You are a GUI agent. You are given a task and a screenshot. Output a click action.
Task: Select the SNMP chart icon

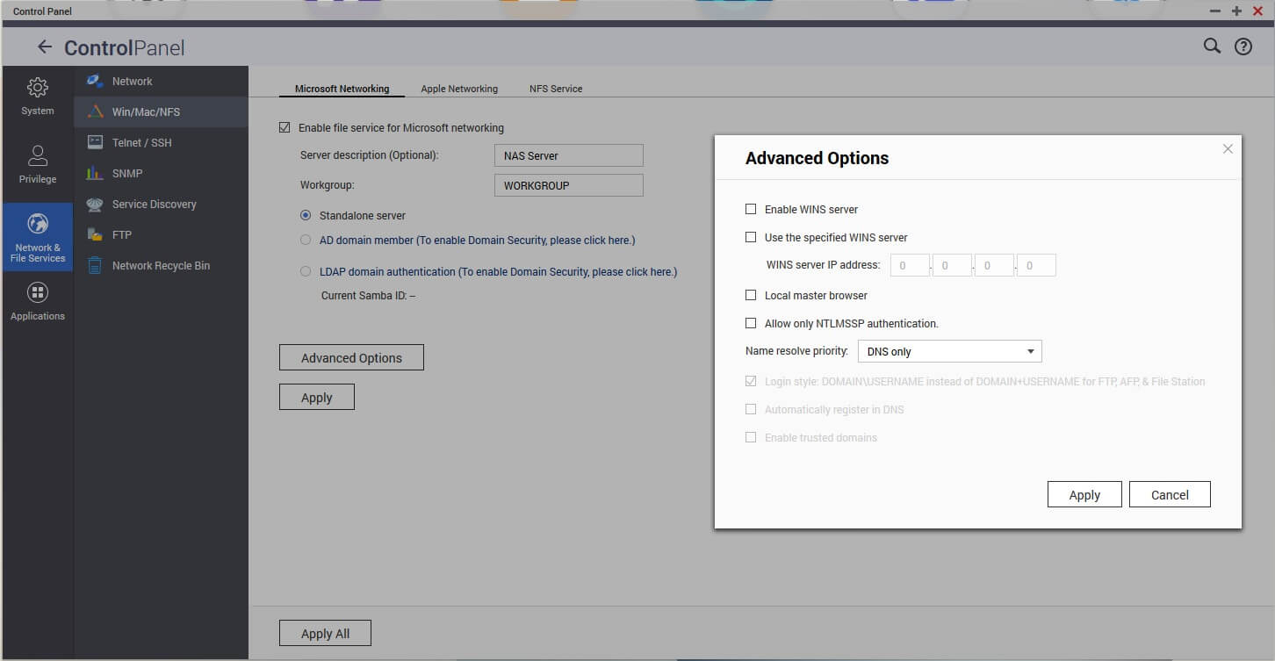coord(95,173)
